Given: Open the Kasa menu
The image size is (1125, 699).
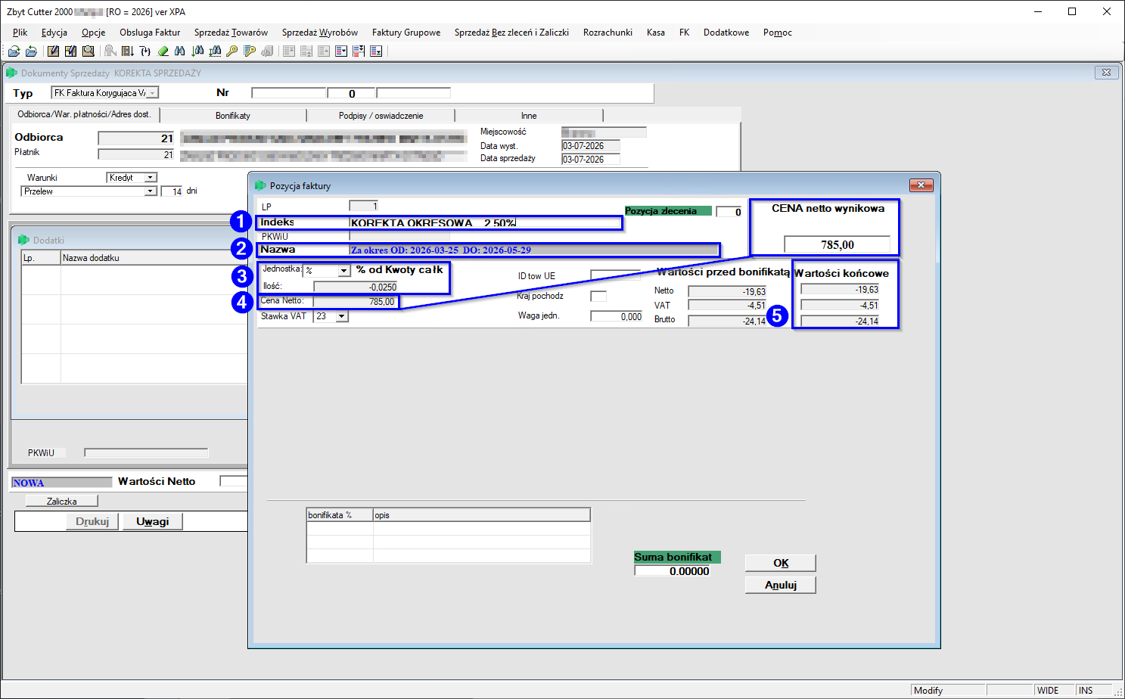Looking at the screenshot, I should click(656, 33).
